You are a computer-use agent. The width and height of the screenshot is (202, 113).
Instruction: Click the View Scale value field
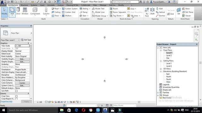(22, 46)
